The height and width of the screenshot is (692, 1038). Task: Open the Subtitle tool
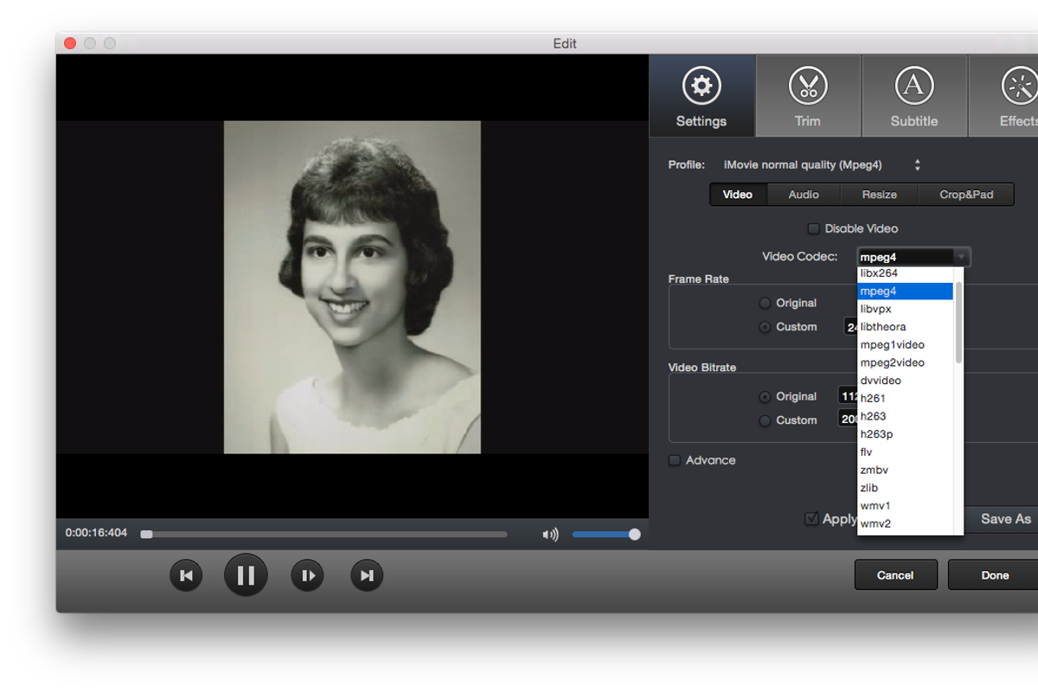914,96
